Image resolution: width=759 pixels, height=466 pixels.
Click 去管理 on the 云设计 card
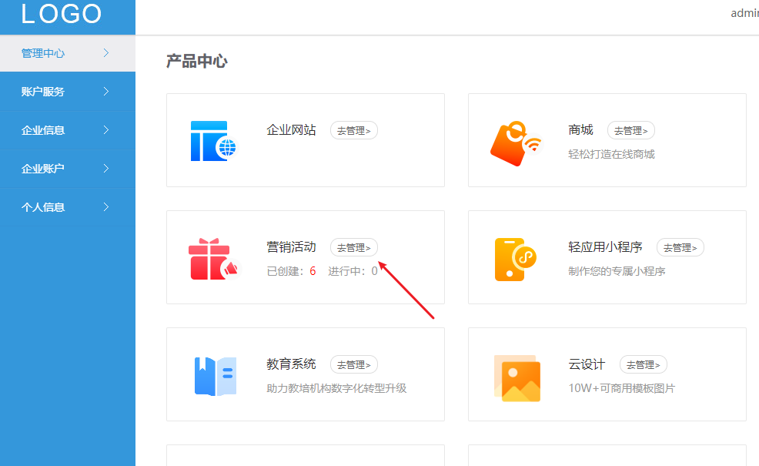click(x=643, y=364)
